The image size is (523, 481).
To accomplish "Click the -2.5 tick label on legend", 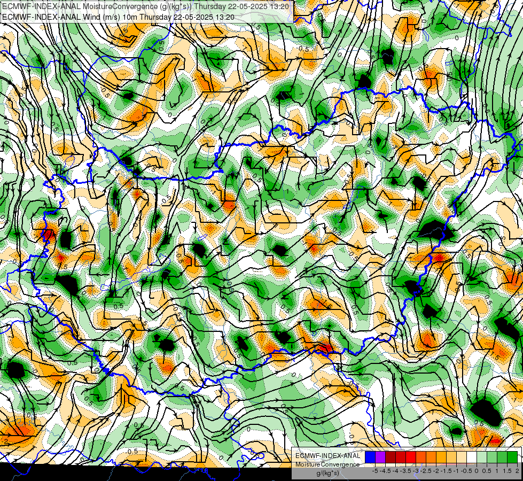I will [425, 471].
